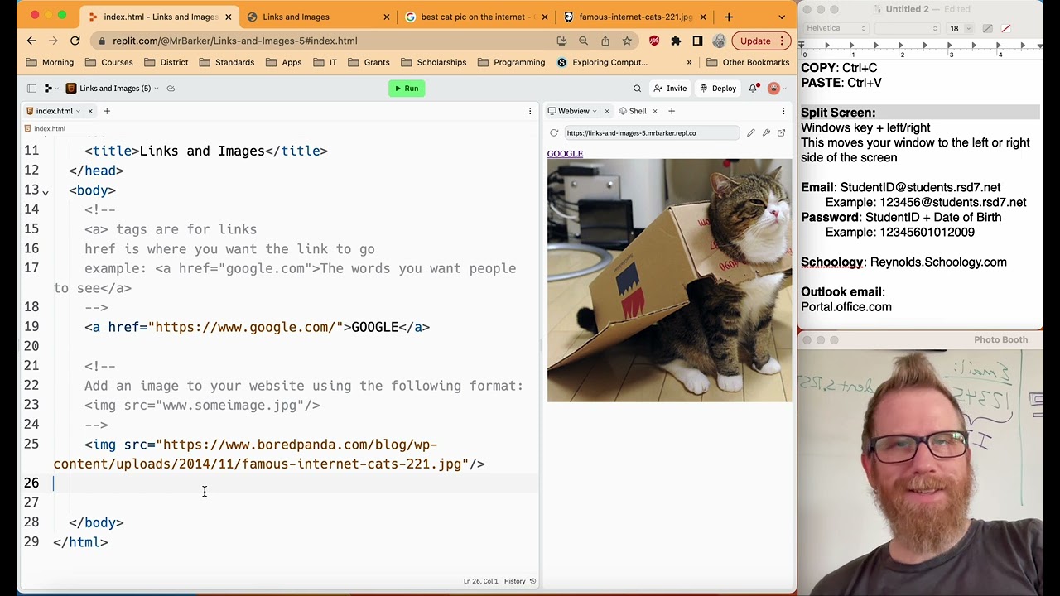The image size is (1060, 596).
Task: Open the Chrome extensions puzzle icon
Action: click(676, 41)
